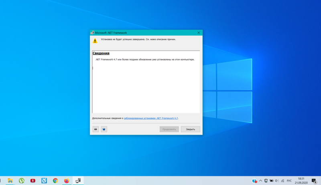Viewport: 321px width, 185px height.
Task: Click the Сведения heading text
Action: click(101, 53)
